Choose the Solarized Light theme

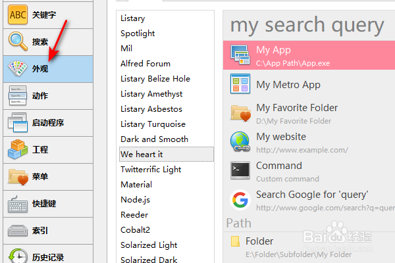click(167, 245)
